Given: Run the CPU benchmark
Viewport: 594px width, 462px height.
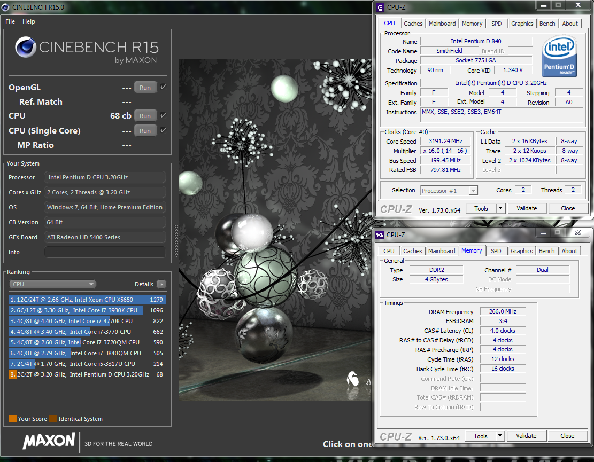Looking at the screenshot, I should point(145,116).
